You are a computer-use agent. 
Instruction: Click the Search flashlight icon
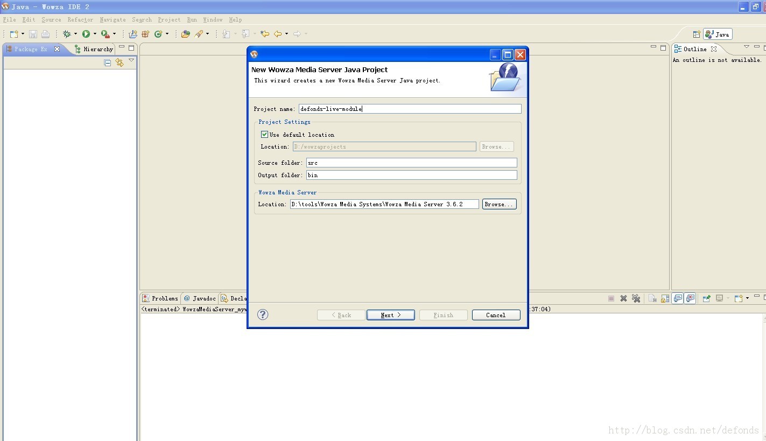(199, 34)
